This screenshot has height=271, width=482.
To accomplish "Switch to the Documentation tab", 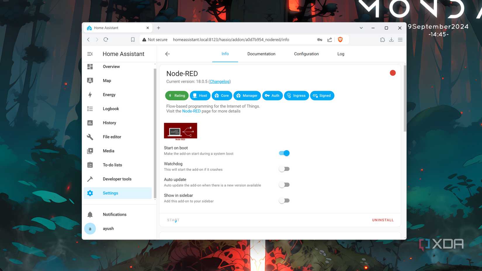I will (x=261, y=54).
